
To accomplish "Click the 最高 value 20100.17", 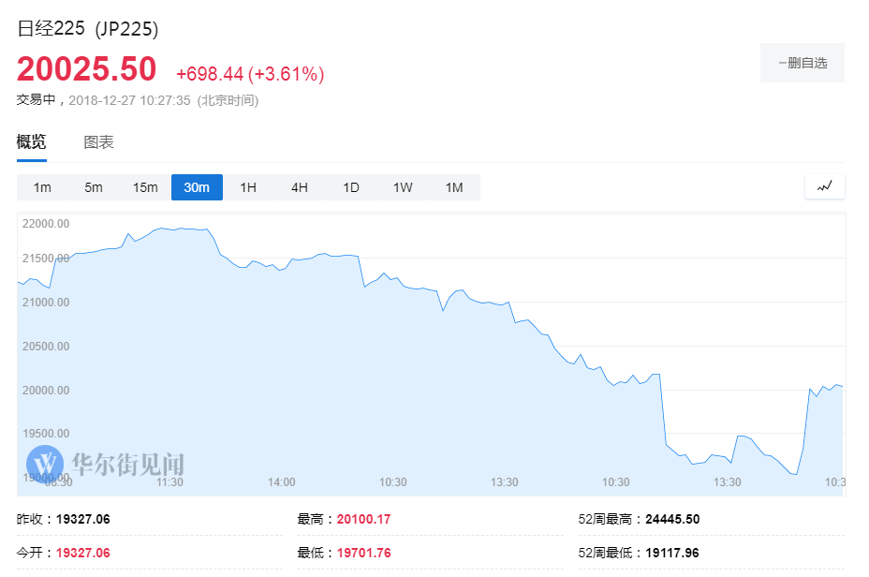I will point(363,519).
